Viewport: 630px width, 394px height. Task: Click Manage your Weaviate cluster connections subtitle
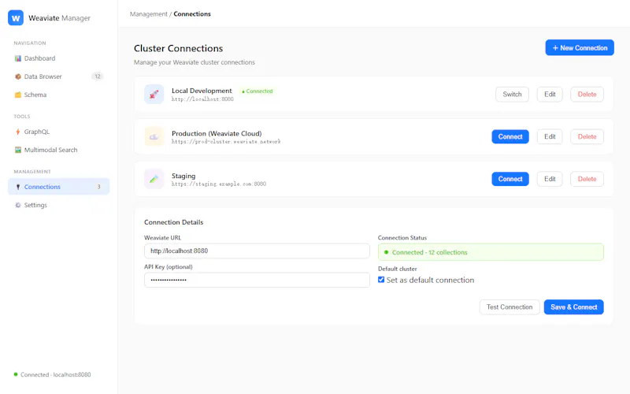pyautogui.click(x=195, y=62)
